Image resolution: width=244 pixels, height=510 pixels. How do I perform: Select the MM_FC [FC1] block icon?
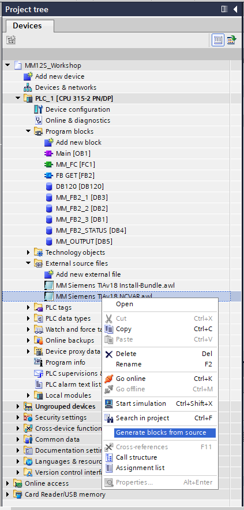pyautogui.click(x=48, y=164)
